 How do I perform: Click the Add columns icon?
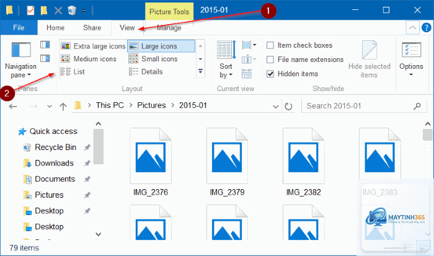pos(249,60)
